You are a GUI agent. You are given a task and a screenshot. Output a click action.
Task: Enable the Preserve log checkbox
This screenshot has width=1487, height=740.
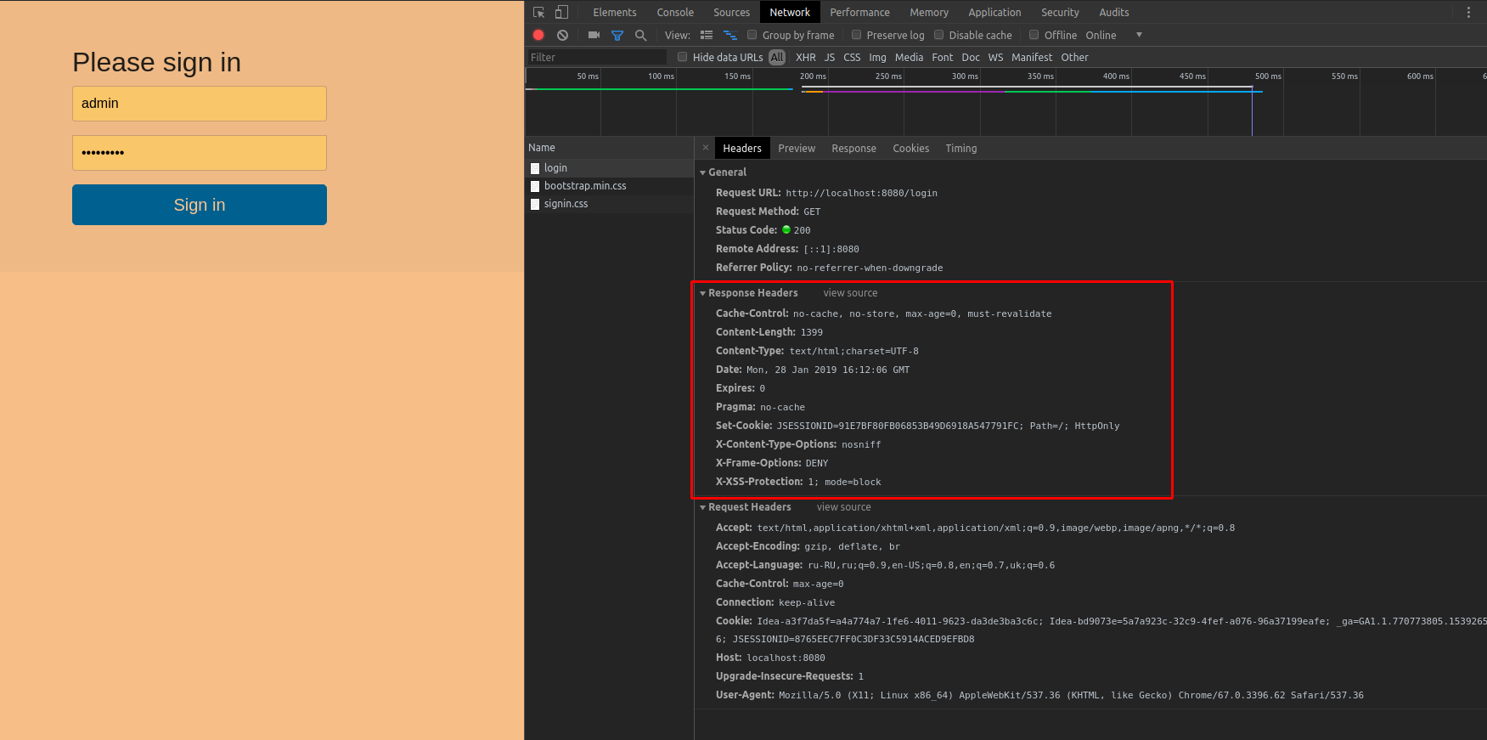point(857,35)
